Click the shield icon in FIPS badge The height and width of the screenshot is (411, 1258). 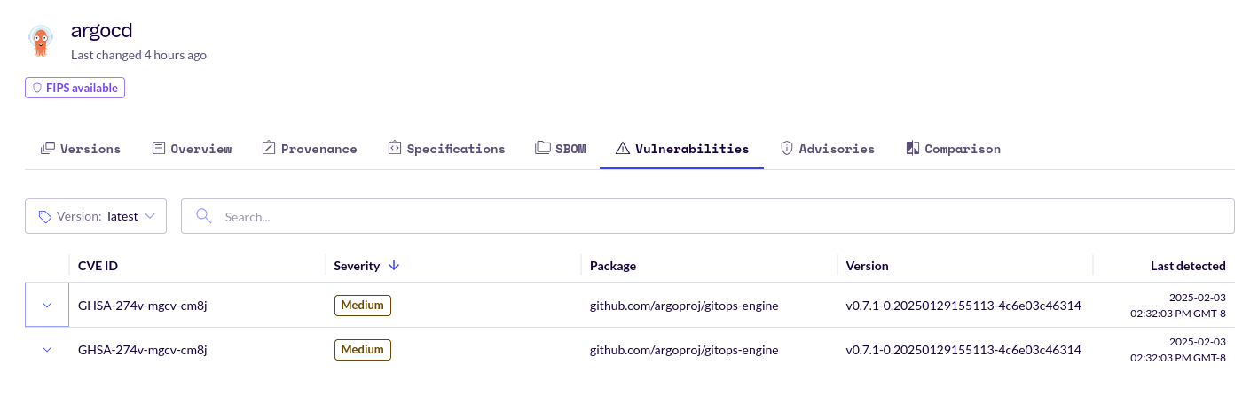pyautogui.click(x=37, y=88)
